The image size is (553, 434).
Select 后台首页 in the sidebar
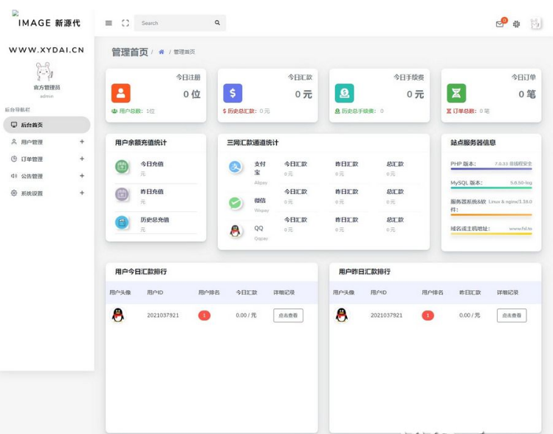[x=46, y=125]
